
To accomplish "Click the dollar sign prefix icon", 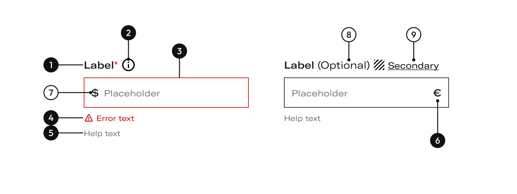I will 95,93.
